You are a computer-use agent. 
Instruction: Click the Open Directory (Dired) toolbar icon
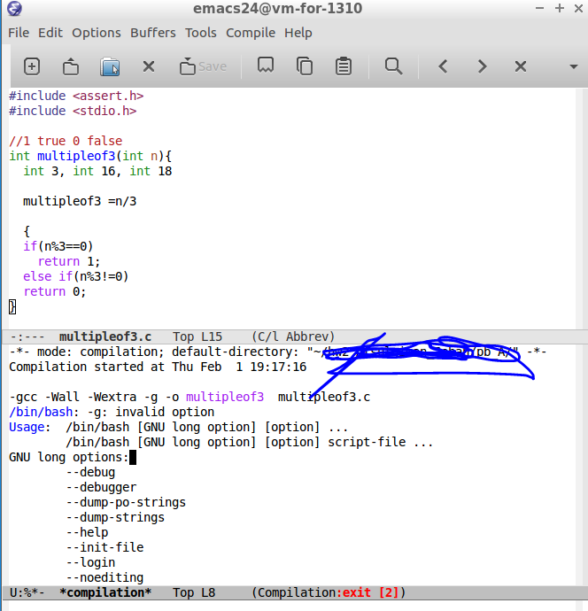point(110,66)
